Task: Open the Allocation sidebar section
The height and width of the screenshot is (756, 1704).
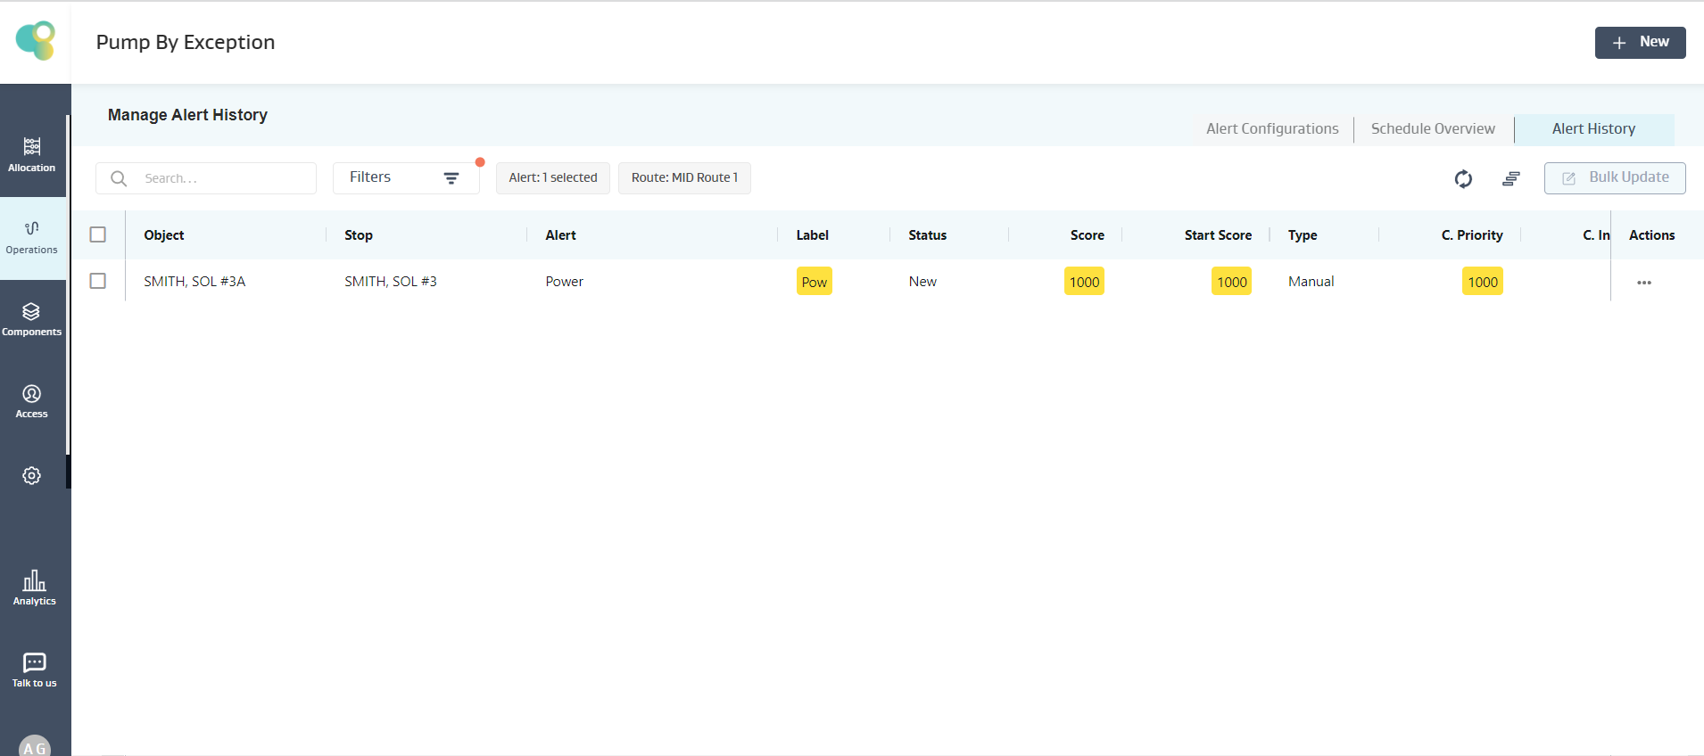Action: [x=32, y=154]
